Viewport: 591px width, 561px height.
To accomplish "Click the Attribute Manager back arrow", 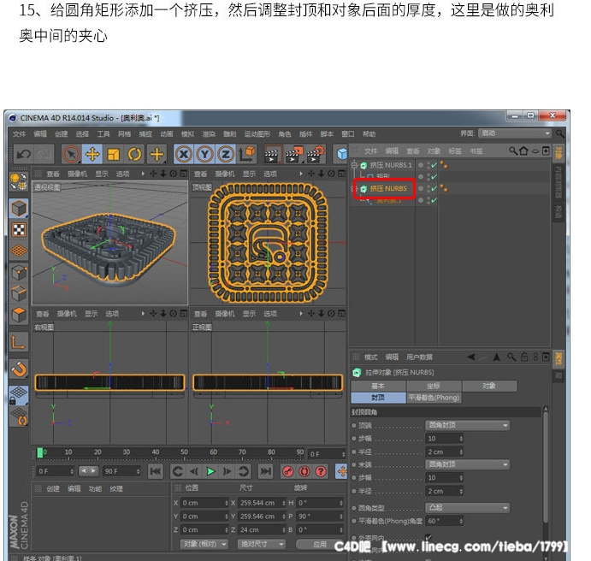I will (x=471, y=357).
